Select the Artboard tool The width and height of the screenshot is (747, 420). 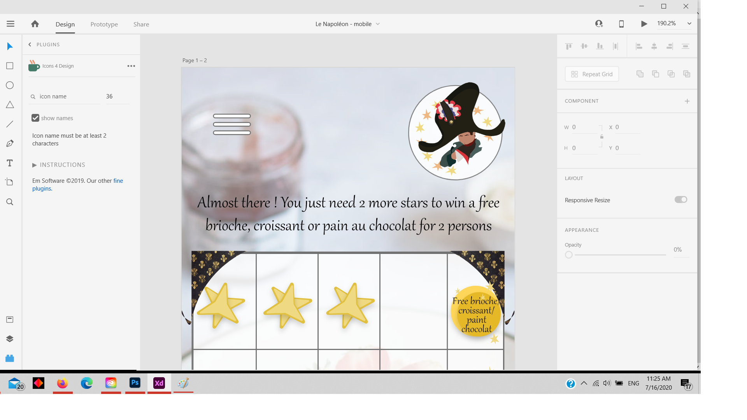pos(10,182)
